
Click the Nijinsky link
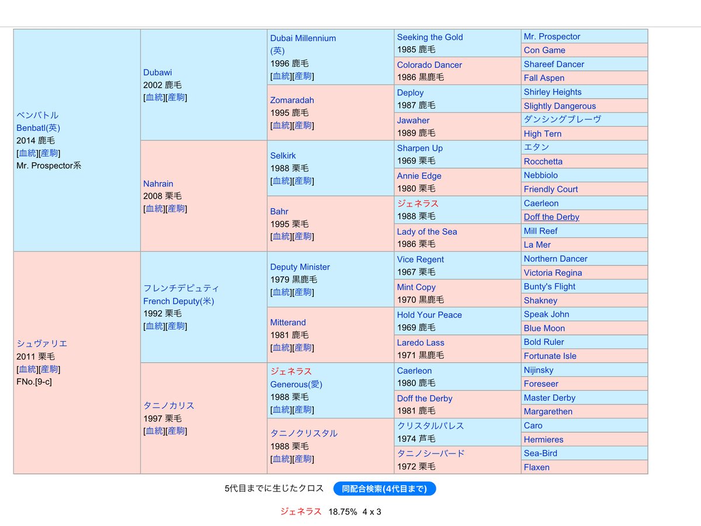pyautogui.click(x=539, y=370)
